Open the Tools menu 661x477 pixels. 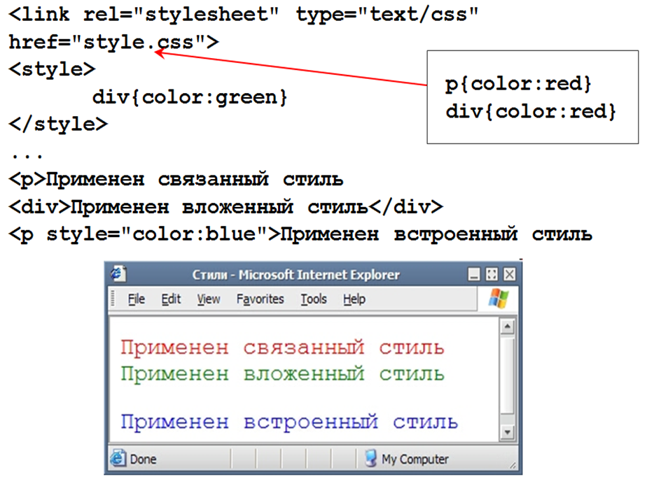(314, 299)
